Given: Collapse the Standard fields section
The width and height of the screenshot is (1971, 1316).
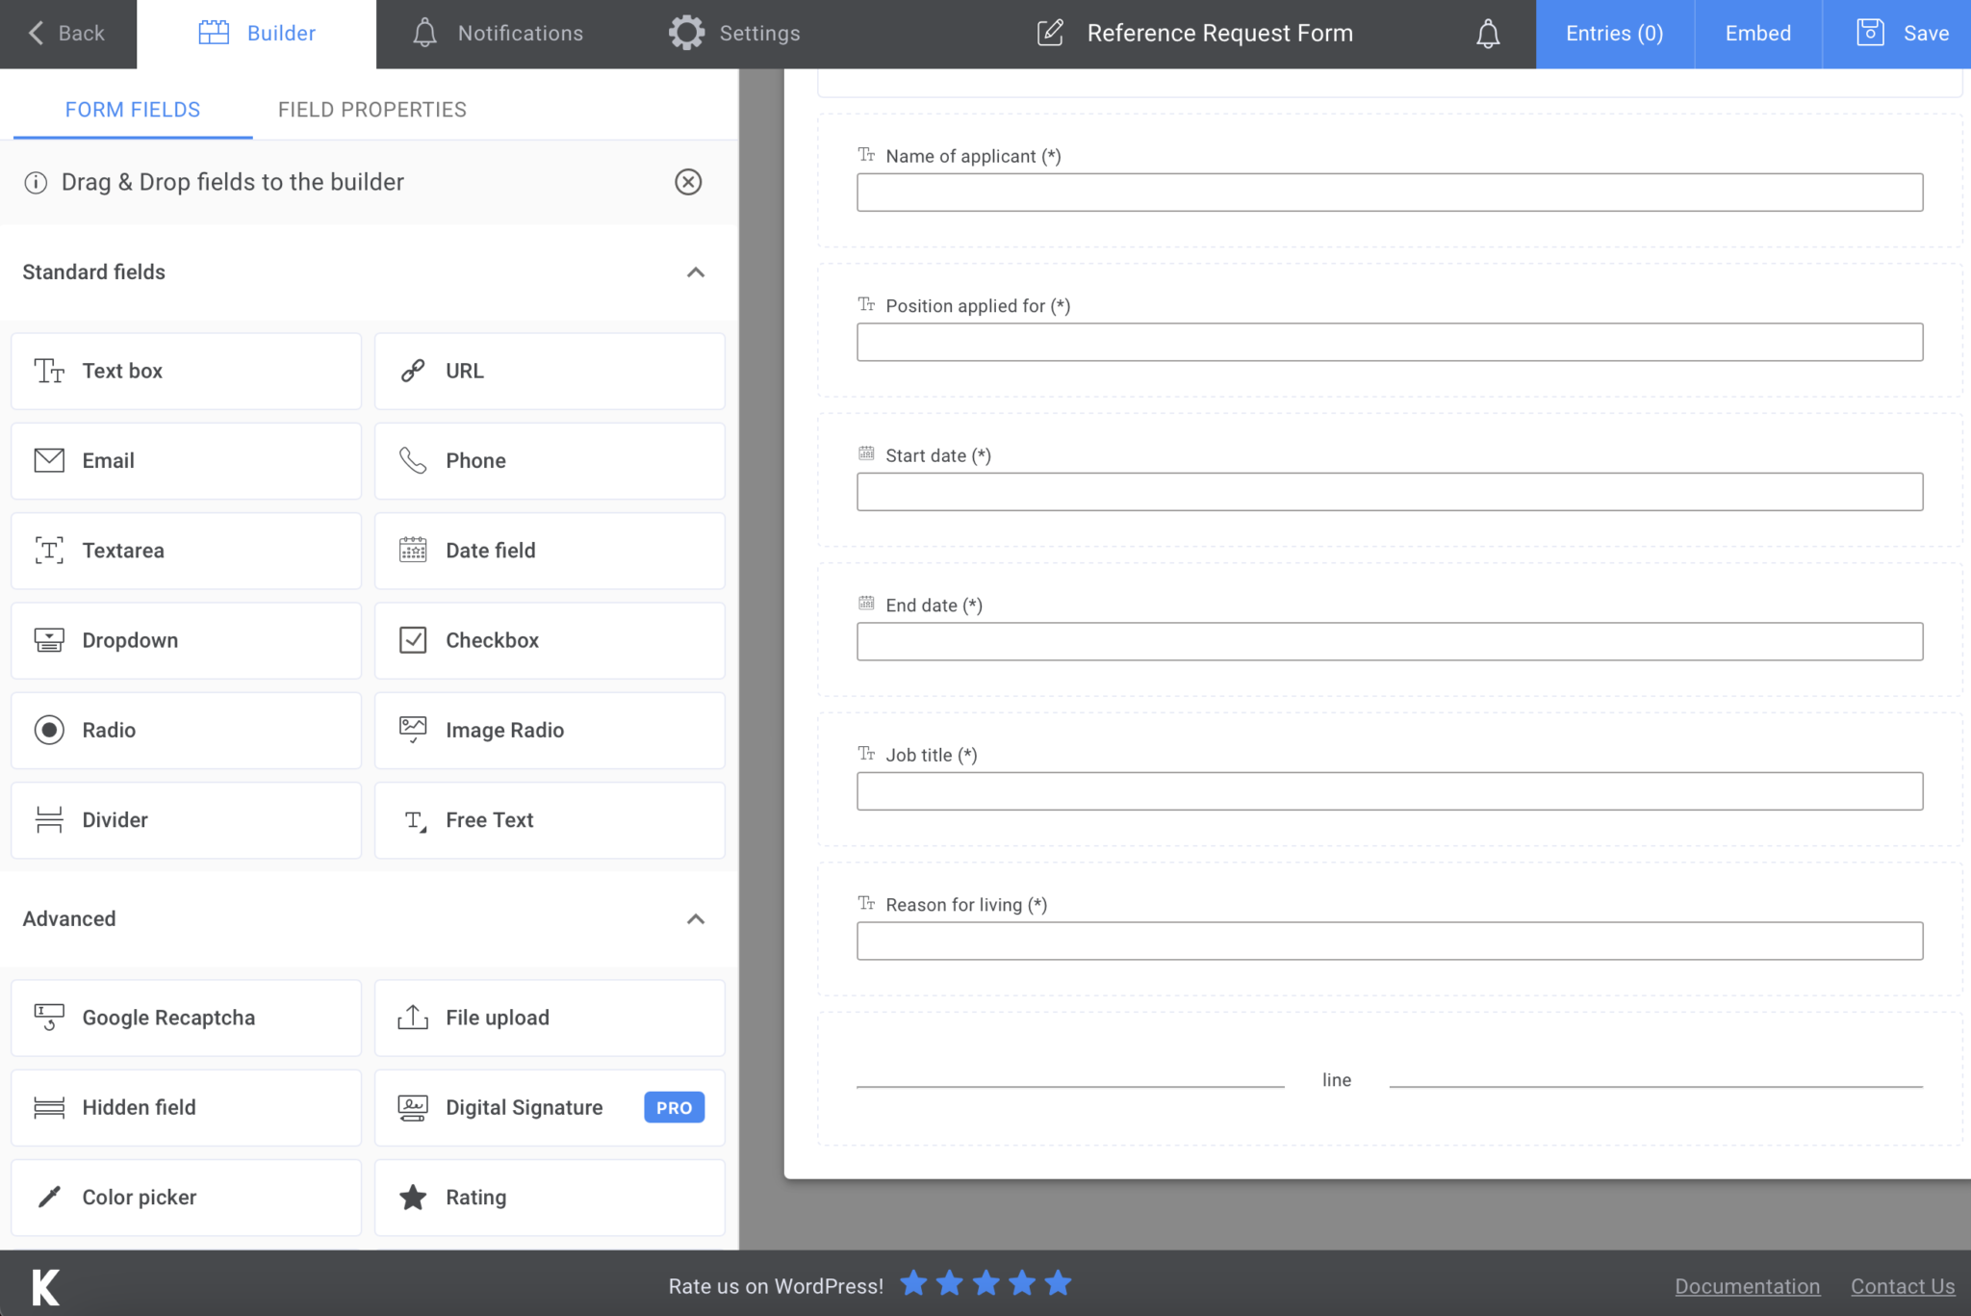Looking at the screenshot, I should point(695,272).
